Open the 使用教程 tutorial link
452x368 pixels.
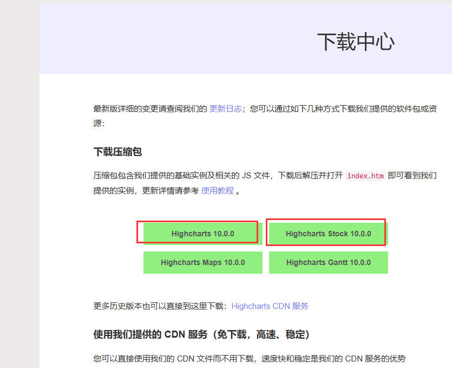pyautogui.click(x=218, y=190)
